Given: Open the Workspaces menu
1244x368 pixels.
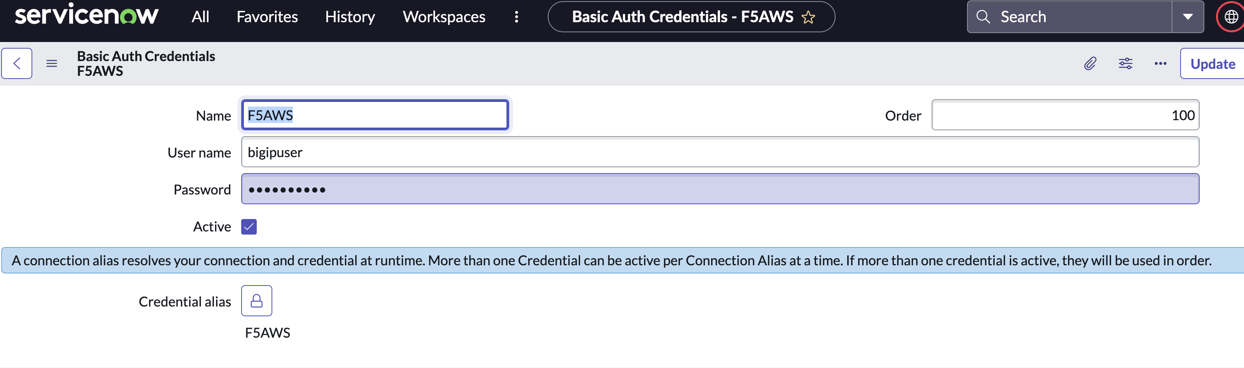Looking at the screenshot, I should [444, 17].
